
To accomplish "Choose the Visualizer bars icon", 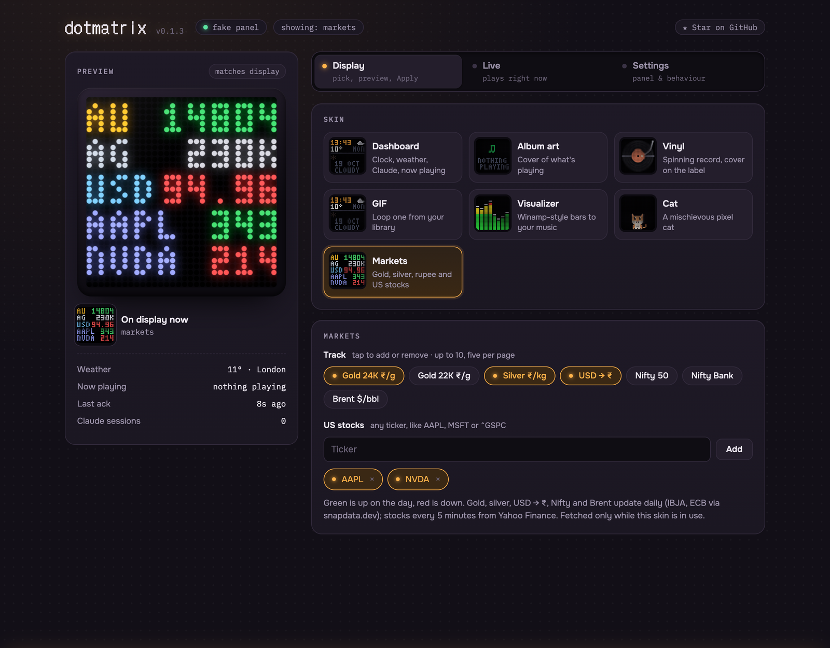I will [x=493, y=214].
